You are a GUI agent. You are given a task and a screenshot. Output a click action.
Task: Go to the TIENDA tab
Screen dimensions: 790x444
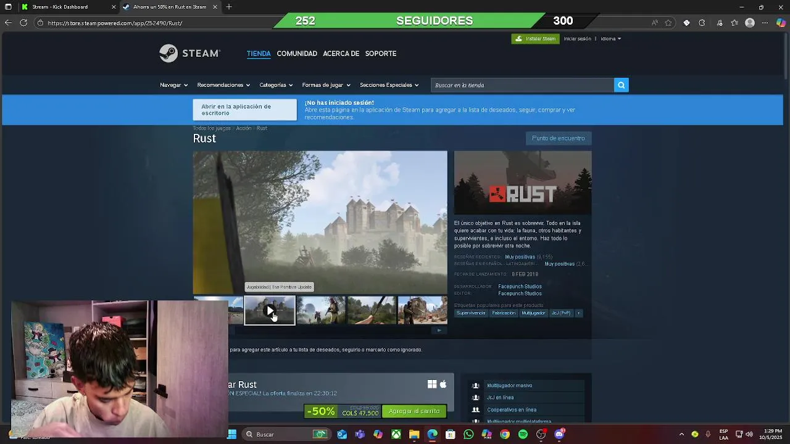click(x=259, y=54)
